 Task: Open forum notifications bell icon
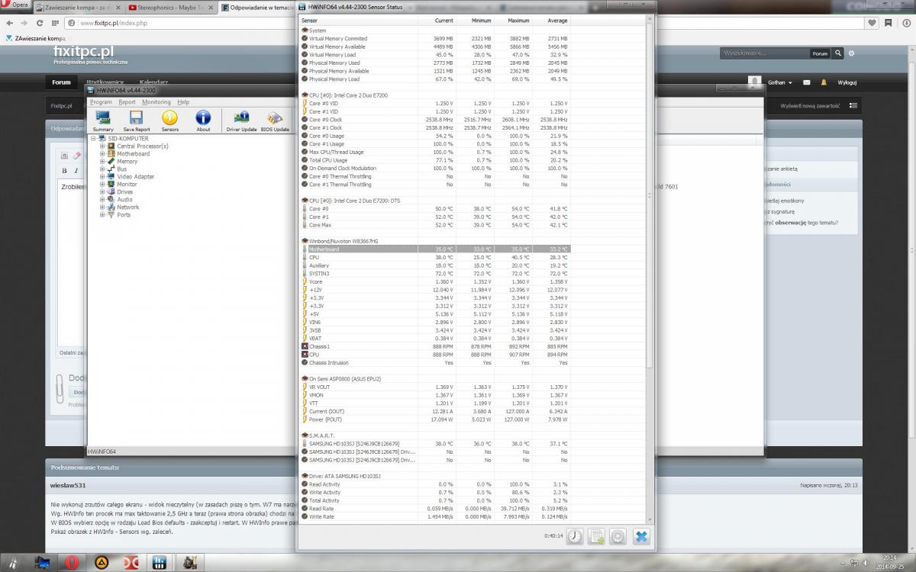point(824,82)
